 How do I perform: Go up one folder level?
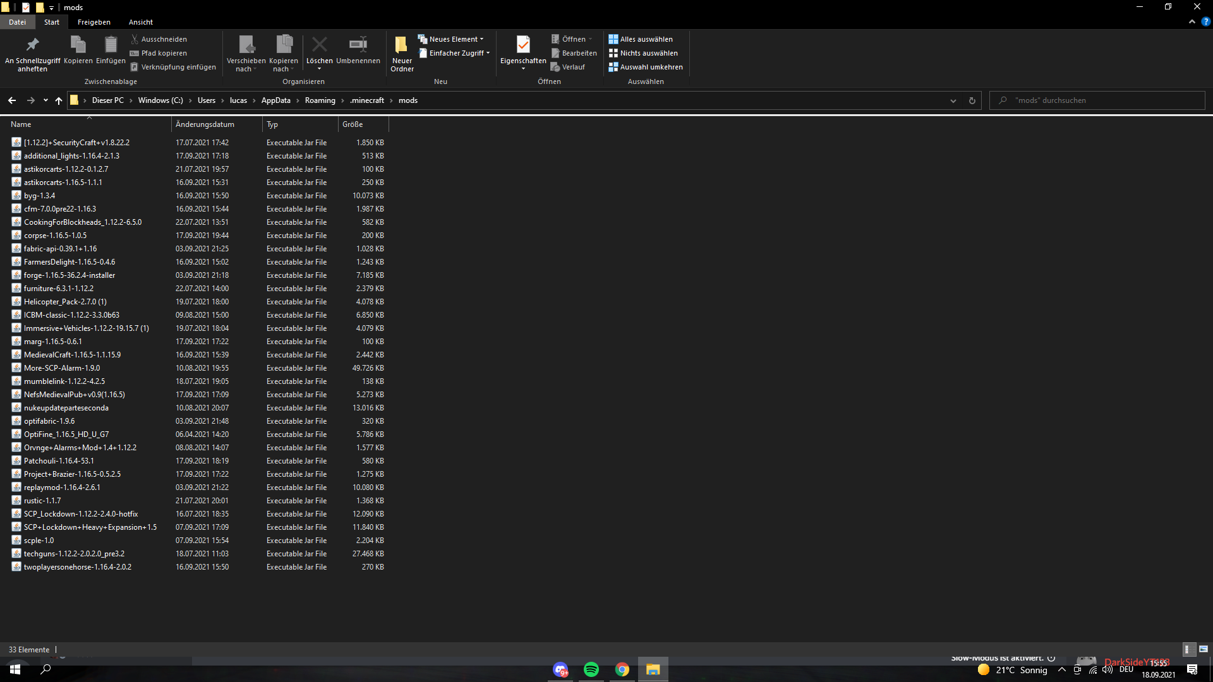coord(59,100)
